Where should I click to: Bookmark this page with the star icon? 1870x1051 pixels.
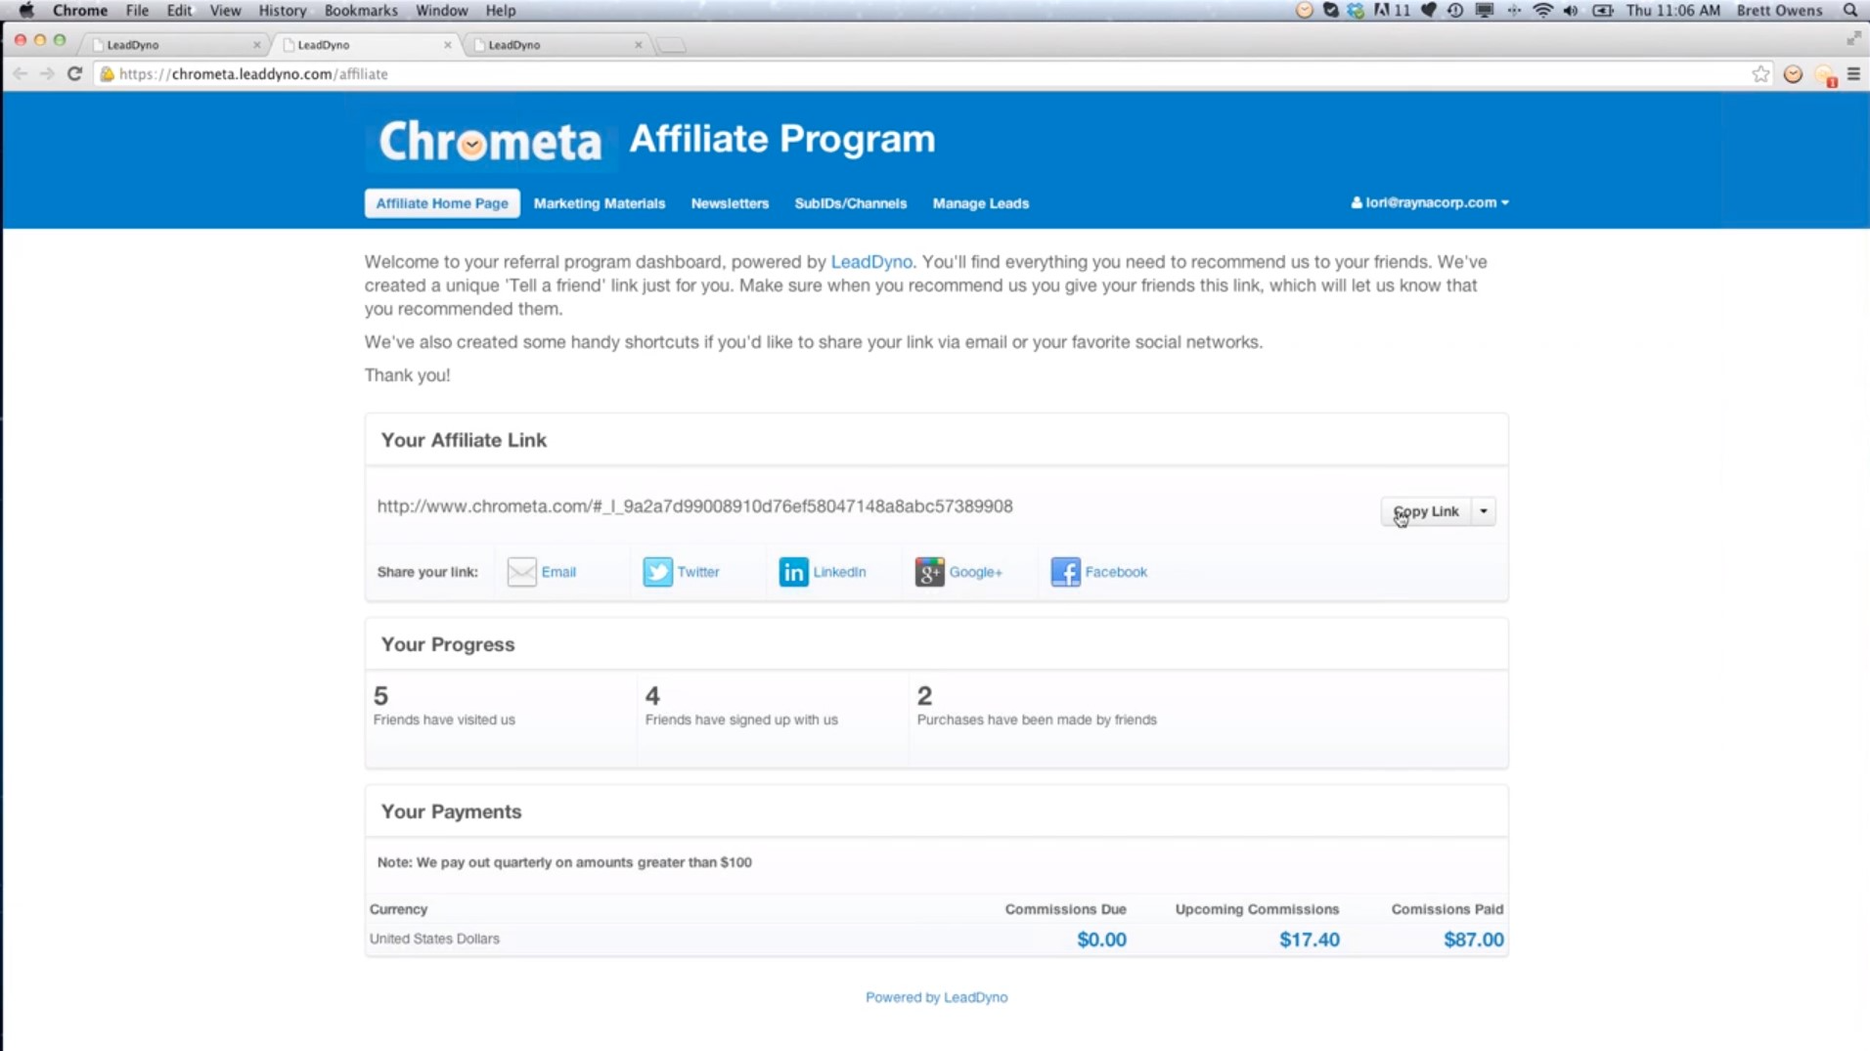pyautogui.click(x=1760, y=74)
